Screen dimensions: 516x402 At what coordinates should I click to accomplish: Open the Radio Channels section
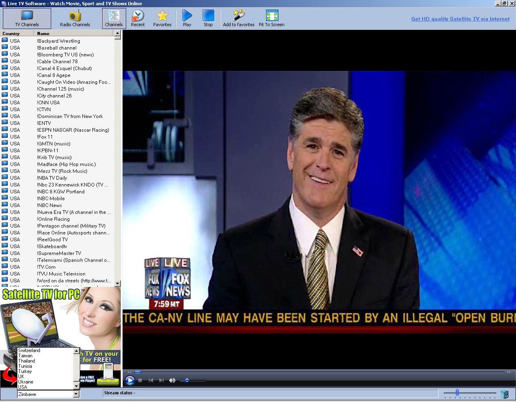pyautogui.click(x=75, y=19)
